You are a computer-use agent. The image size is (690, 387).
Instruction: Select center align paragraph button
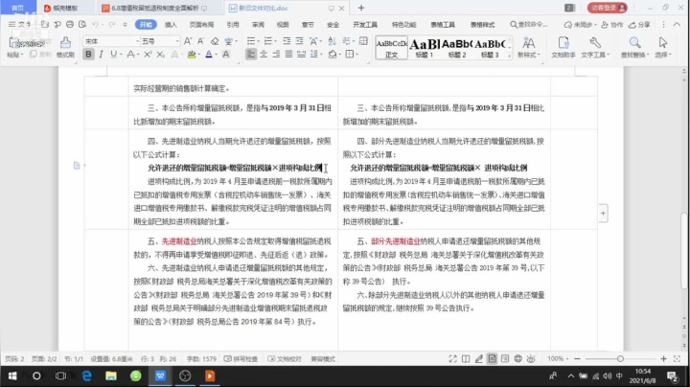pyautogui.click(x=264, y=54)
